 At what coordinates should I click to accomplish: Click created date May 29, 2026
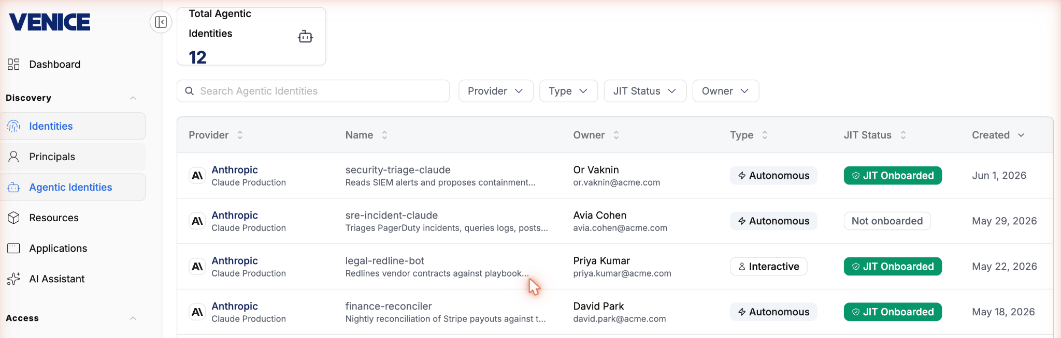[x=1005, y=221]
